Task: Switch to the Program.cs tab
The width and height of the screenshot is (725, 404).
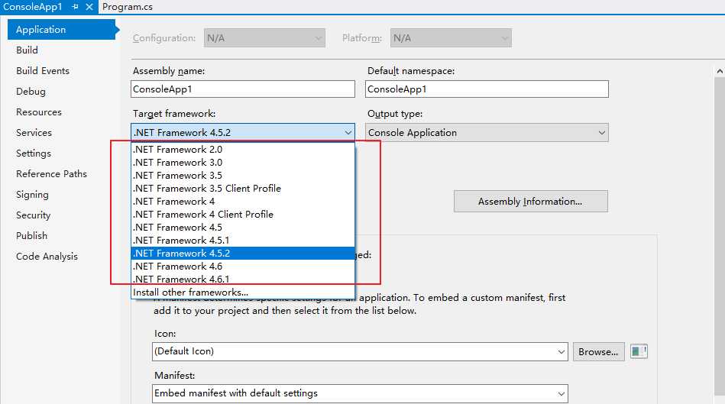Action: [x=128, y=7]
